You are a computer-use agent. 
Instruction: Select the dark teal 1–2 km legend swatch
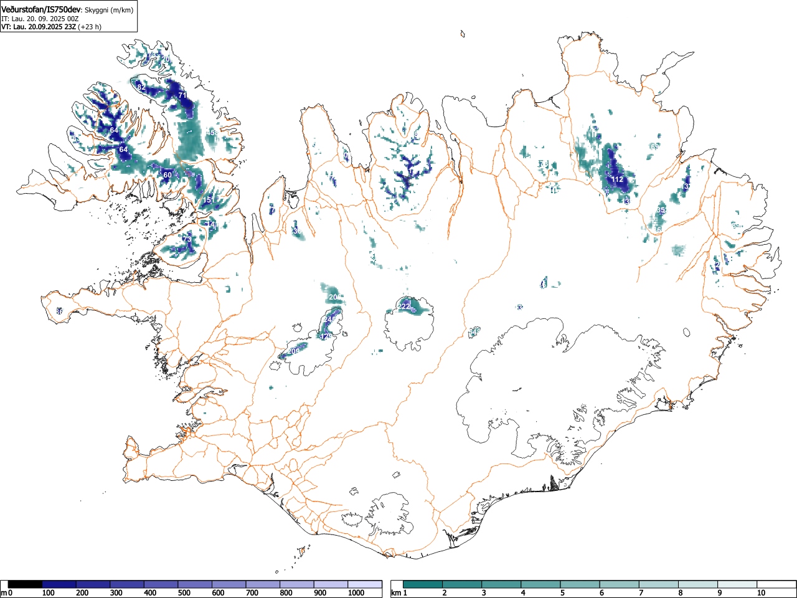(423, 584)
